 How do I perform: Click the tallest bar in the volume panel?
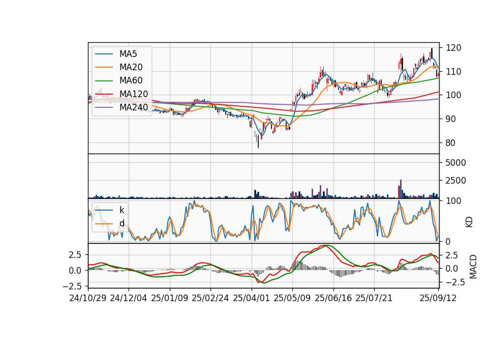pos(401,189)
